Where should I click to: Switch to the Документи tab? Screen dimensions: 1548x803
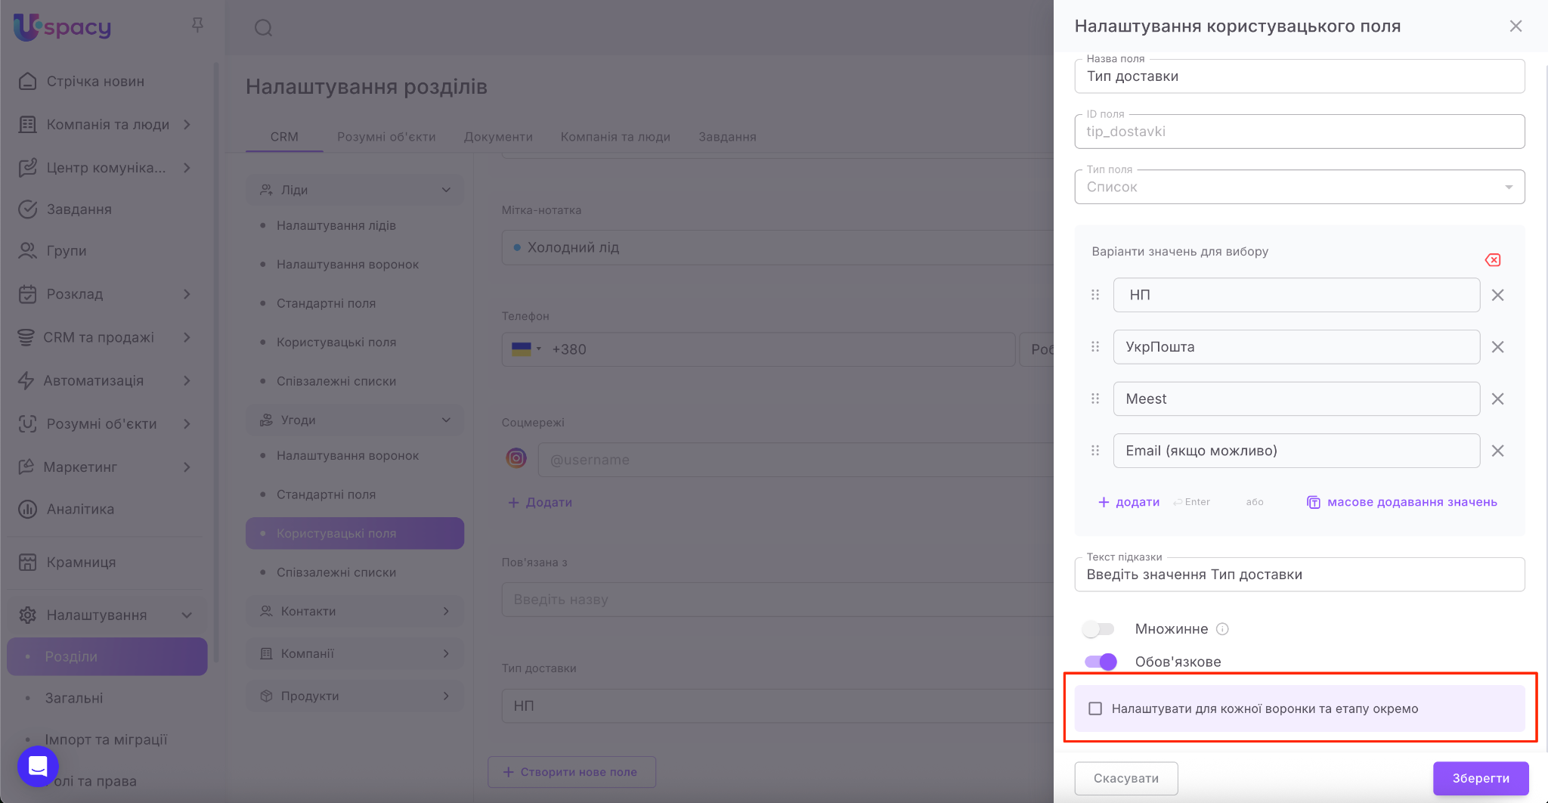(498, 137)
